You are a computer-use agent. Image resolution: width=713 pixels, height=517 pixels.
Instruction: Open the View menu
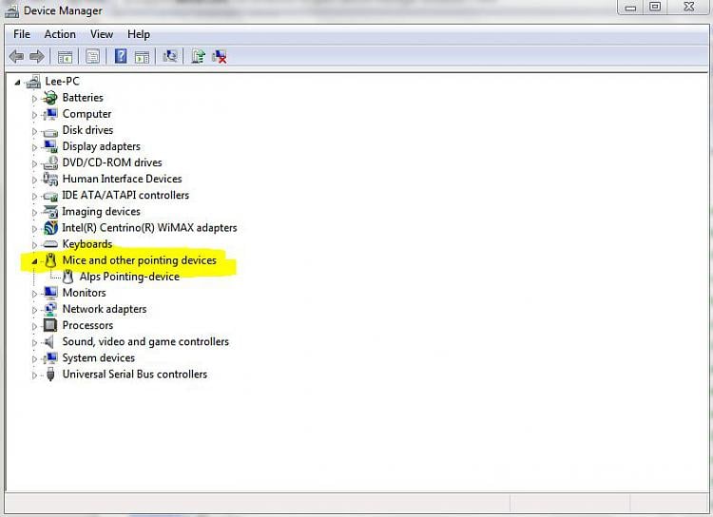click(102, 34)
